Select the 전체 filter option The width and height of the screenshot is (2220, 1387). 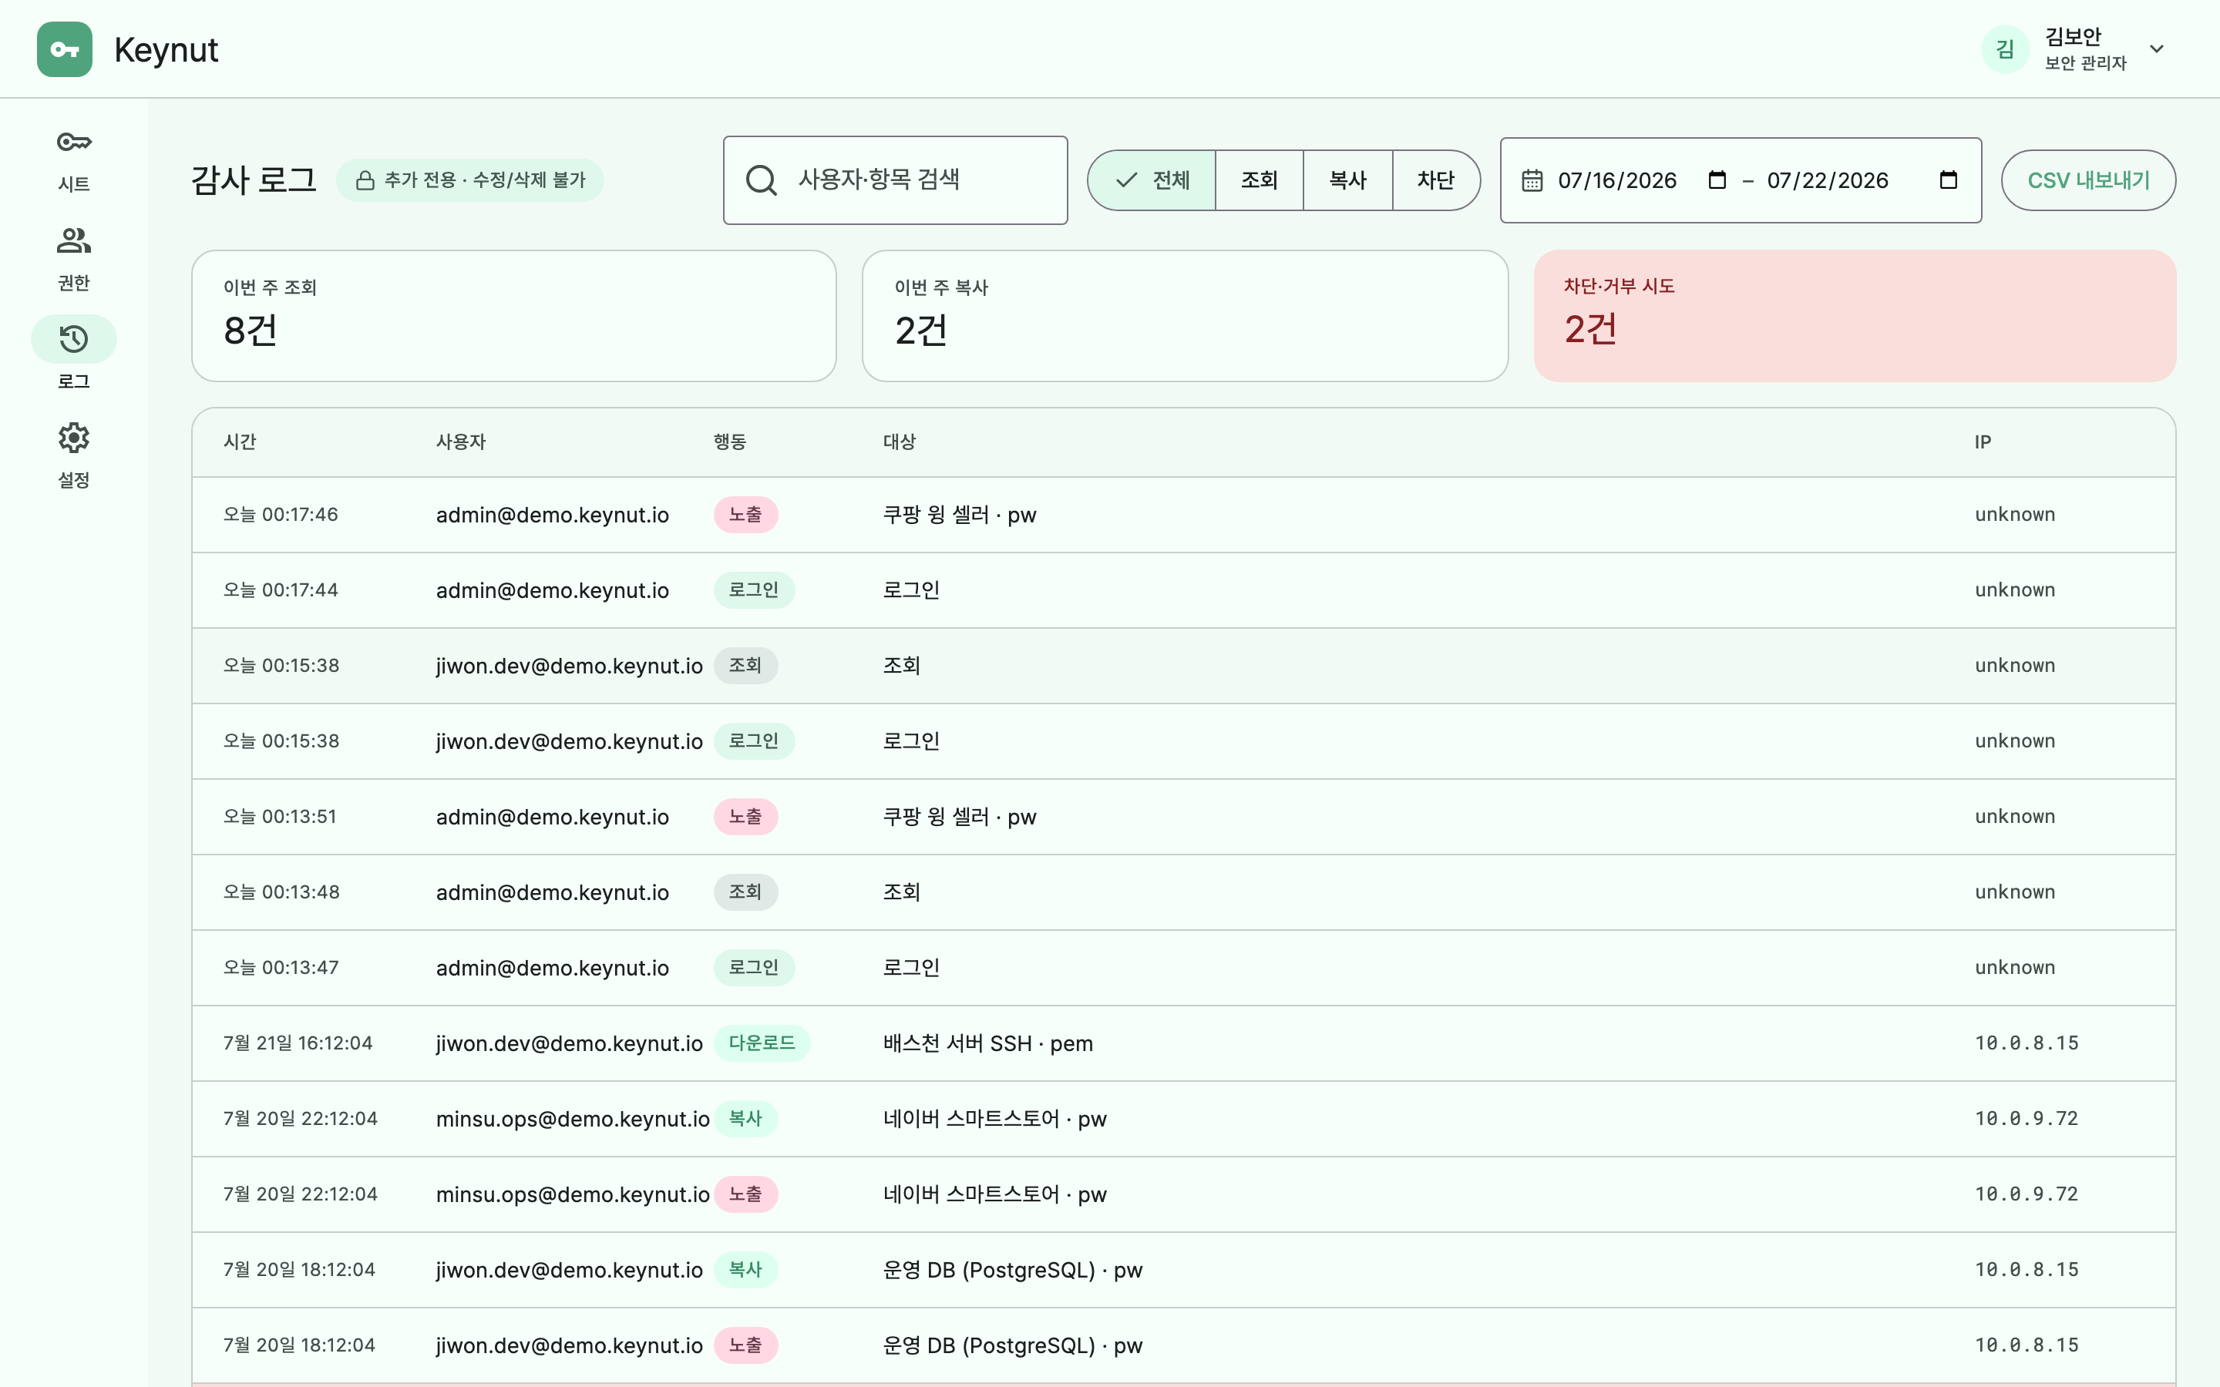click(1152, 180)
